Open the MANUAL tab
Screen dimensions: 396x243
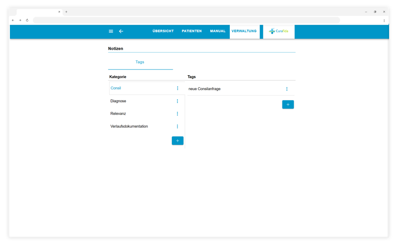[x=218, y=31]
